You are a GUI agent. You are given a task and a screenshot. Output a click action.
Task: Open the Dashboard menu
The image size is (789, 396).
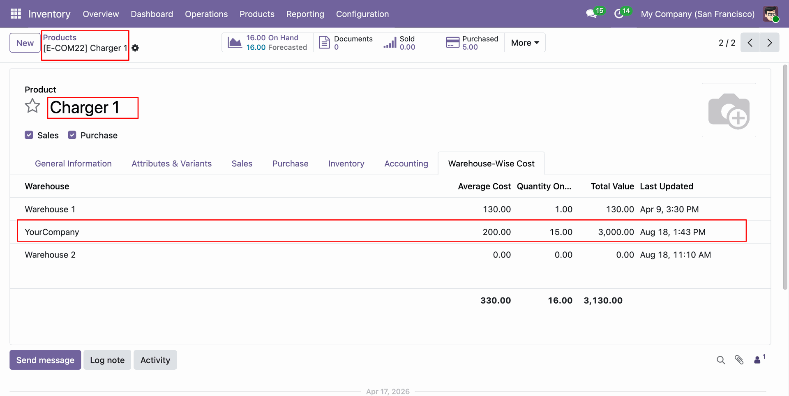[152, 14]
